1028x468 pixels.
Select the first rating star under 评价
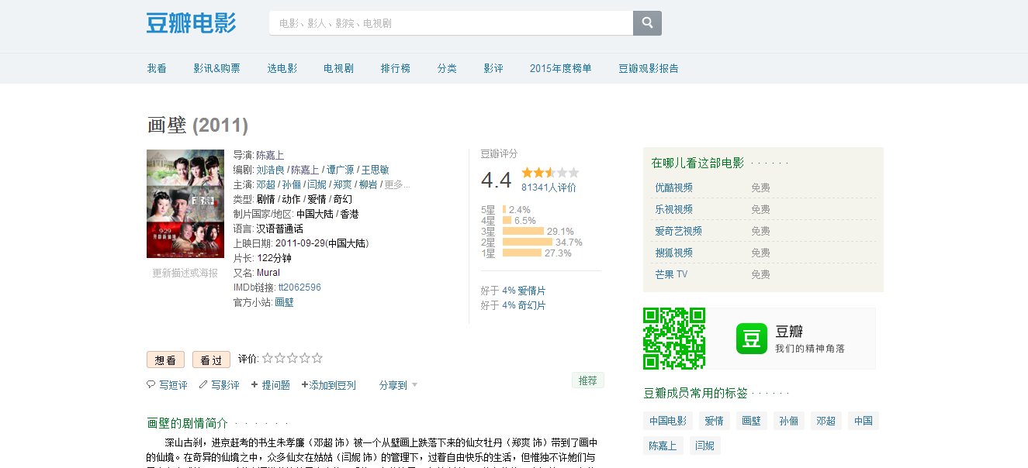click(x=268, y=358)
